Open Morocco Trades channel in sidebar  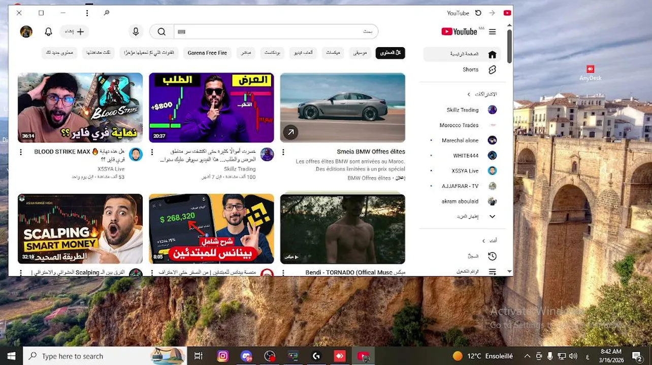[462, 125]
